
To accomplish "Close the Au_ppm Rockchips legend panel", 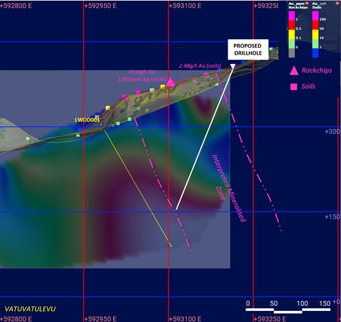I will click(307, 3).
